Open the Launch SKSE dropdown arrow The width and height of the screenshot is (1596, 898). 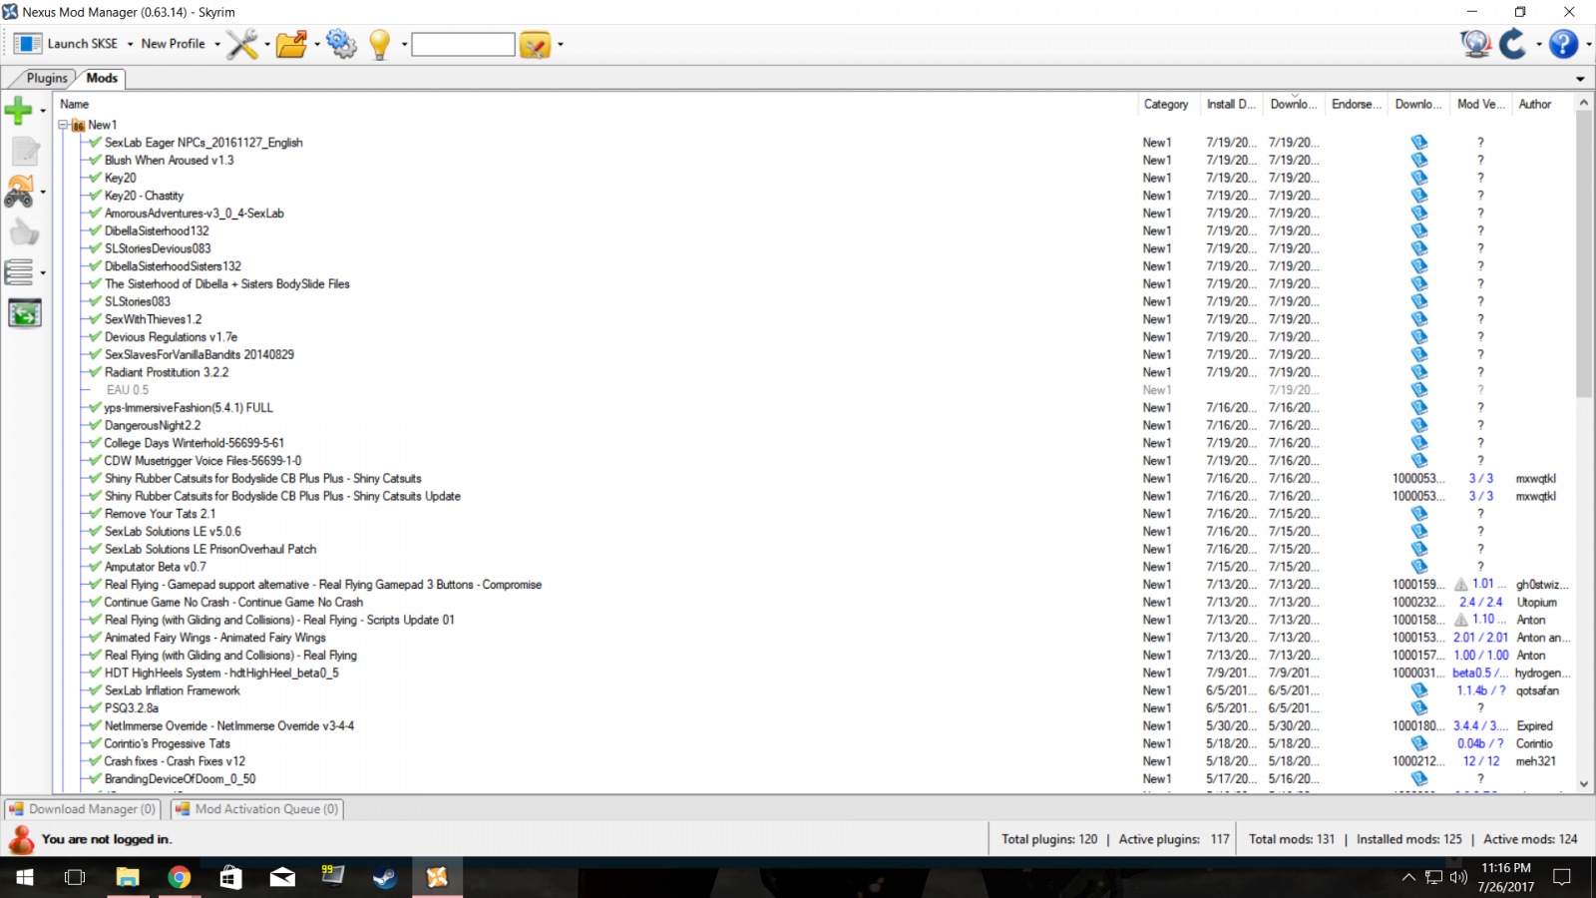point(130,44)
